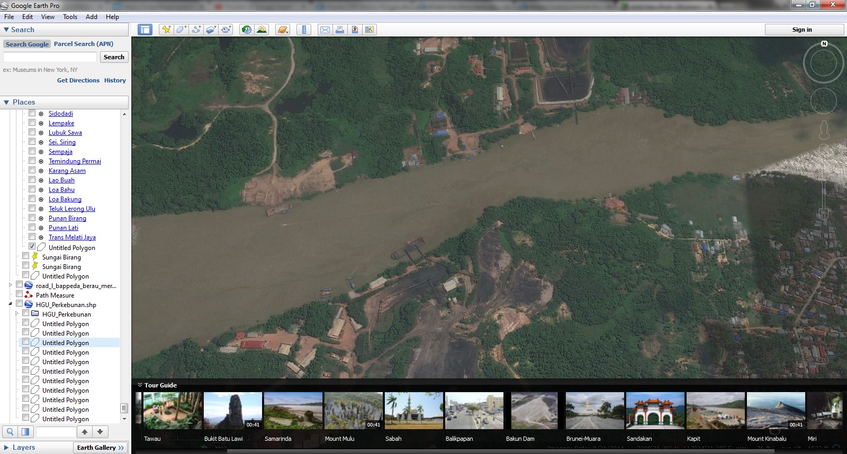Collapse the Tour Guide panel
The width and height of the screenshot is (847, 454).
pyautogui.click(x=140, y=385)
